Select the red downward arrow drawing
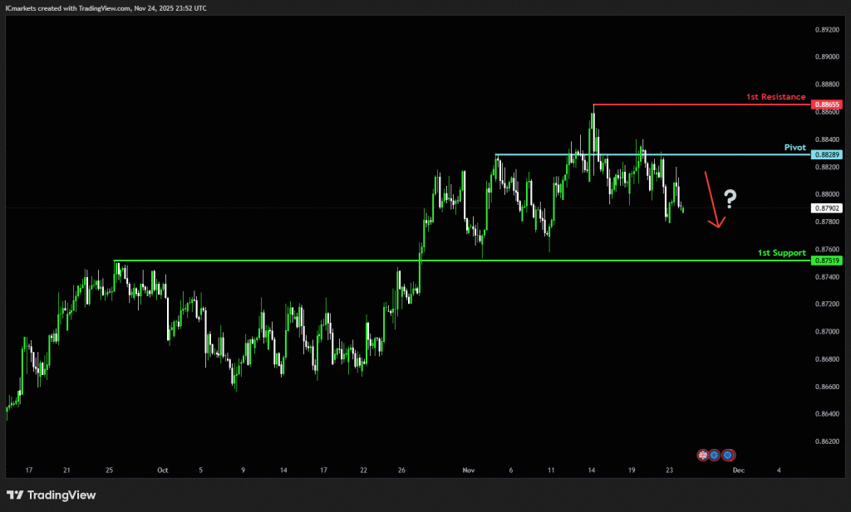The width and height of the screenshot is (851, 512). pyautogui.click(x=713, y=199)
